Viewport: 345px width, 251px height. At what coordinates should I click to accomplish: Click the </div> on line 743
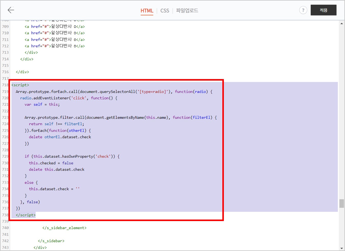[40, 247]
